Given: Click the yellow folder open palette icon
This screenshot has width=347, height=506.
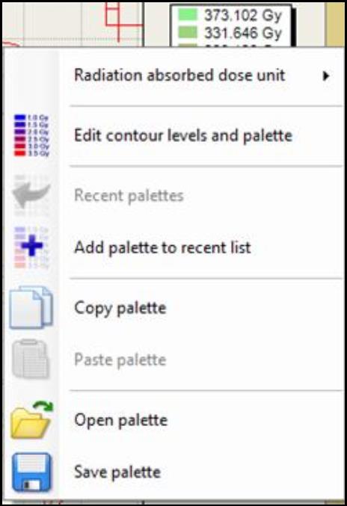Looking at the screenshot, I should (x=31, y=420).
